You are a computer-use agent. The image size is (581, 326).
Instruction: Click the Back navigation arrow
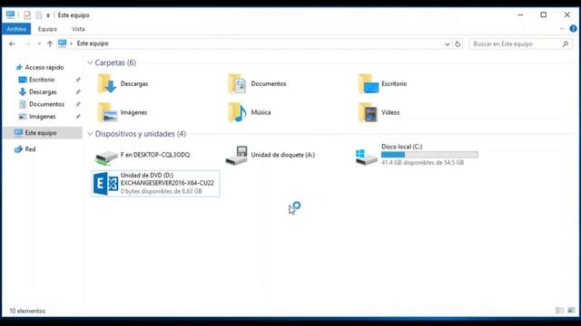point(12,44)
